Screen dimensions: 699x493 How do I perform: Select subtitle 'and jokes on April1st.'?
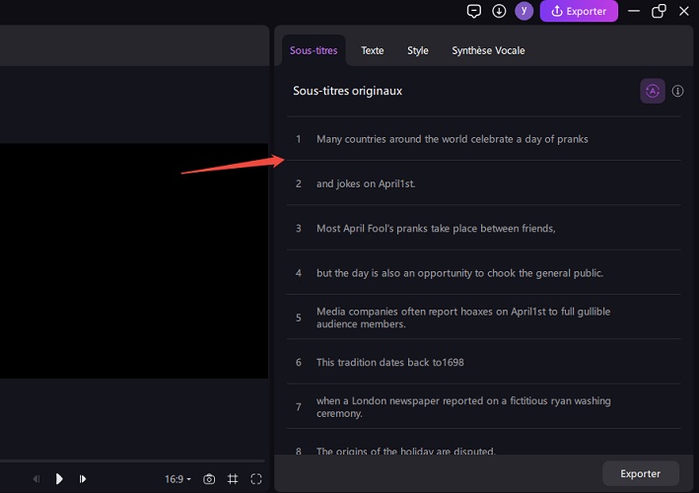[x=484, y=183]
